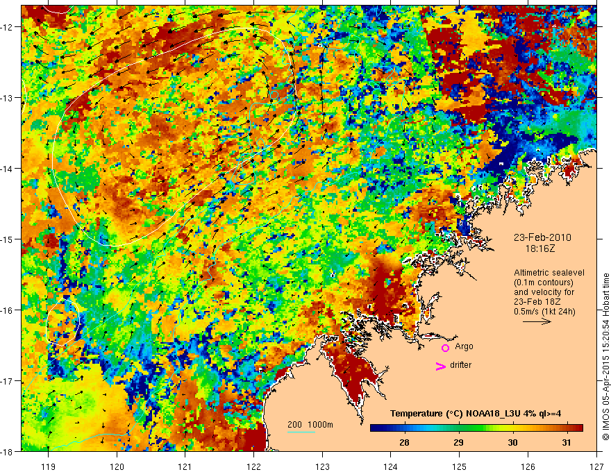Click the magenta Argo circle legend symbol

(445, 348)
